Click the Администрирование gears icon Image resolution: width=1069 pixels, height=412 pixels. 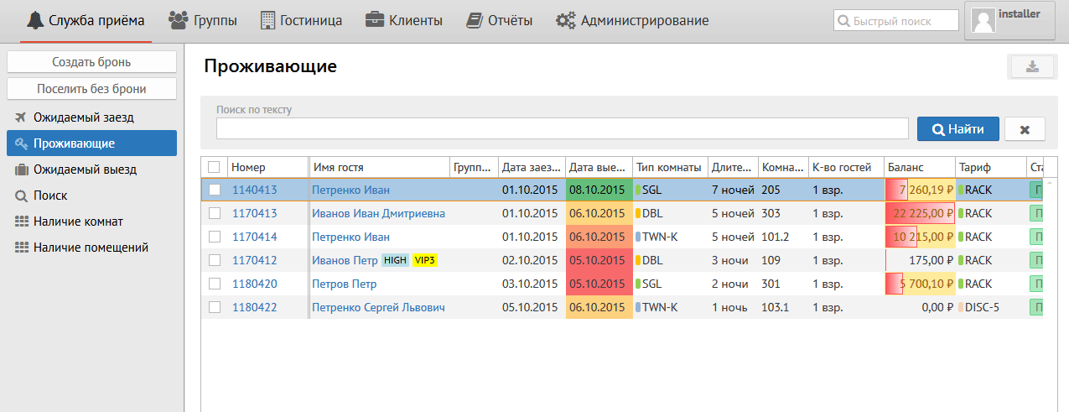(565, 21)
